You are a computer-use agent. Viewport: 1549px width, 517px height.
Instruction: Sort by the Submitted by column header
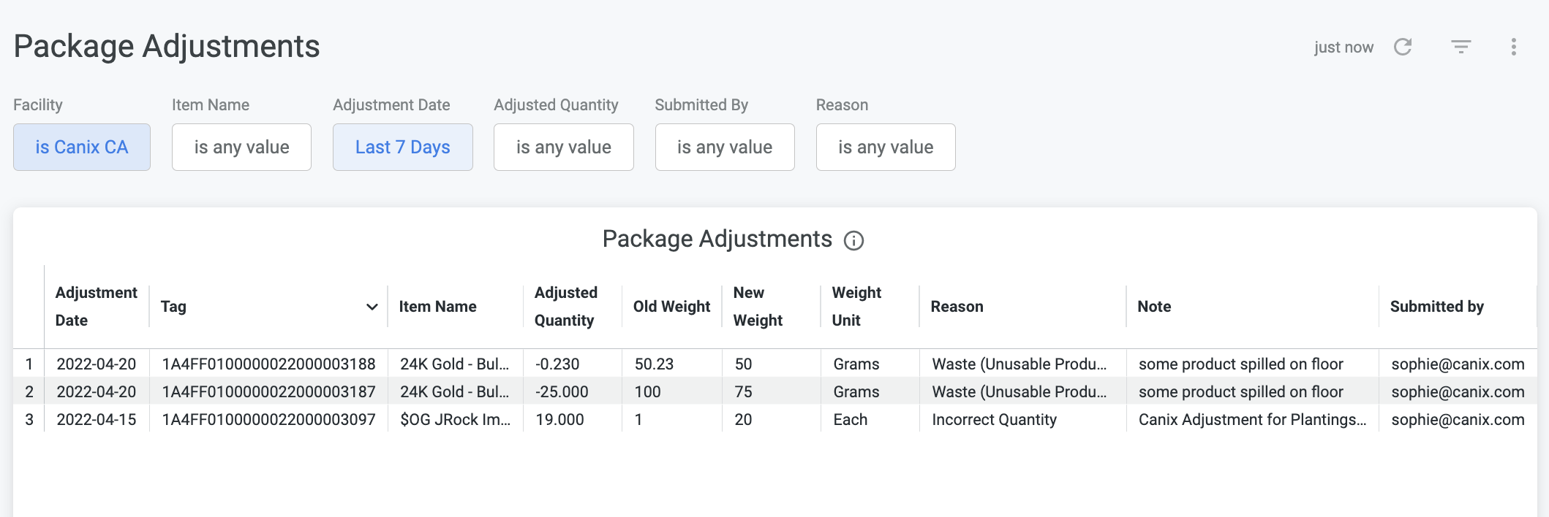[1436, 307]
